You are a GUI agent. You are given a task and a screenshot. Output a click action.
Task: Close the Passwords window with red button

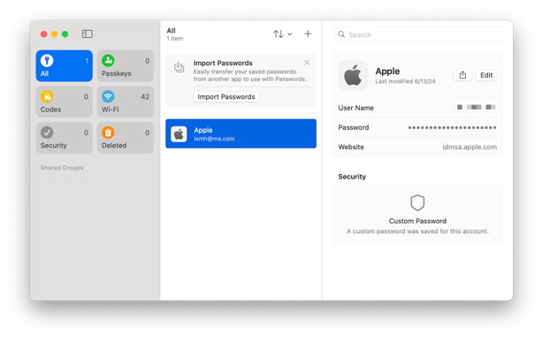pyautogui.click(x=43, y=34)
